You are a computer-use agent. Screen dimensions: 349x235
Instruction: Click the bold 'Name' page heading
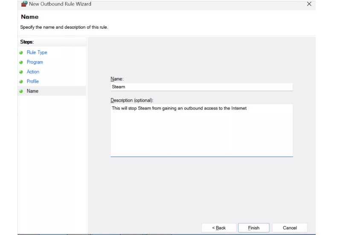pyautogui.click(x=29, y=17)
